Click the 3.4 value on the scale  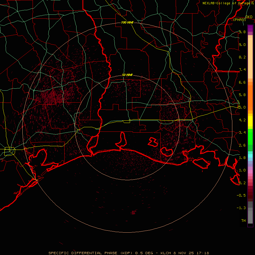pos(242,133)
